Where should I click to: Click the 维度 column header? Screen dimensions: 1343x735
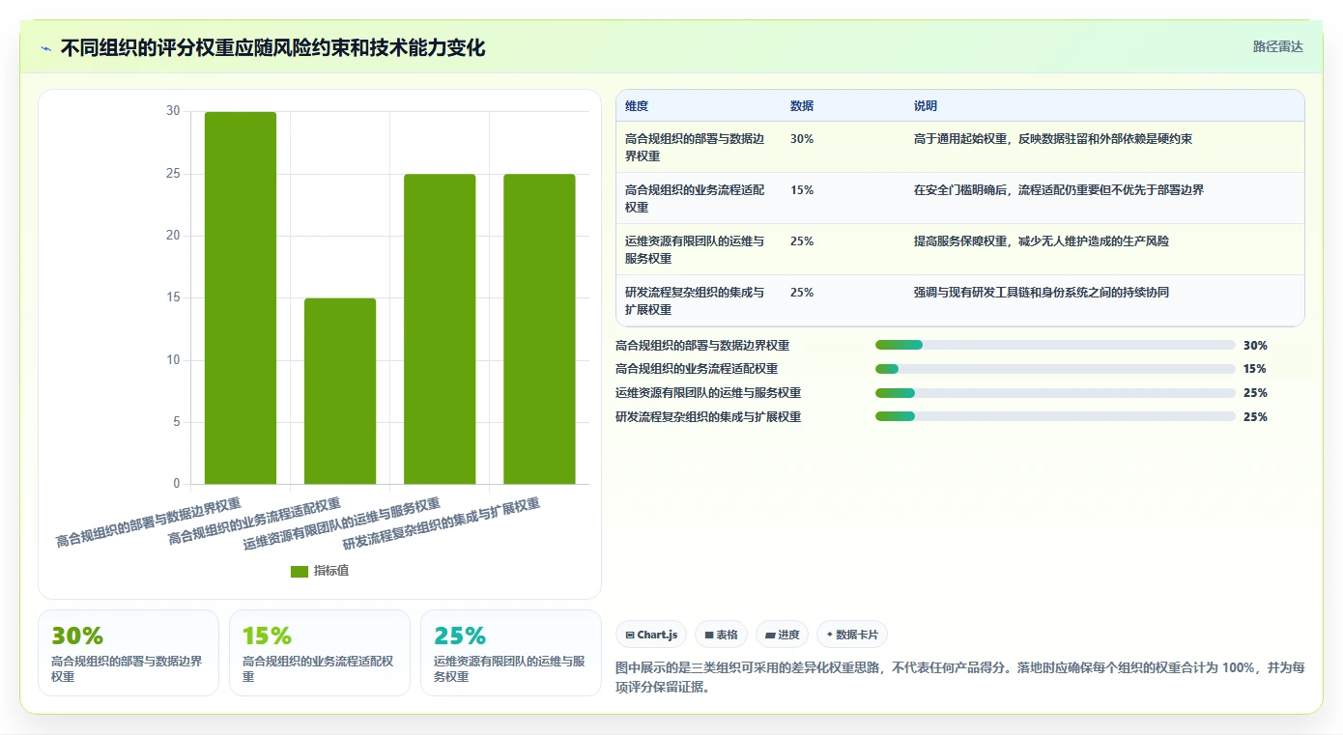[637, 106]
